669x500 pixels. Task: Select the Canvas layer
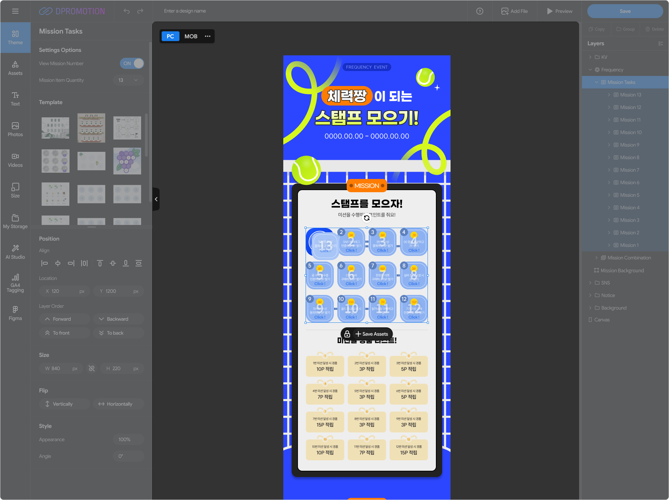coord(625,320)
